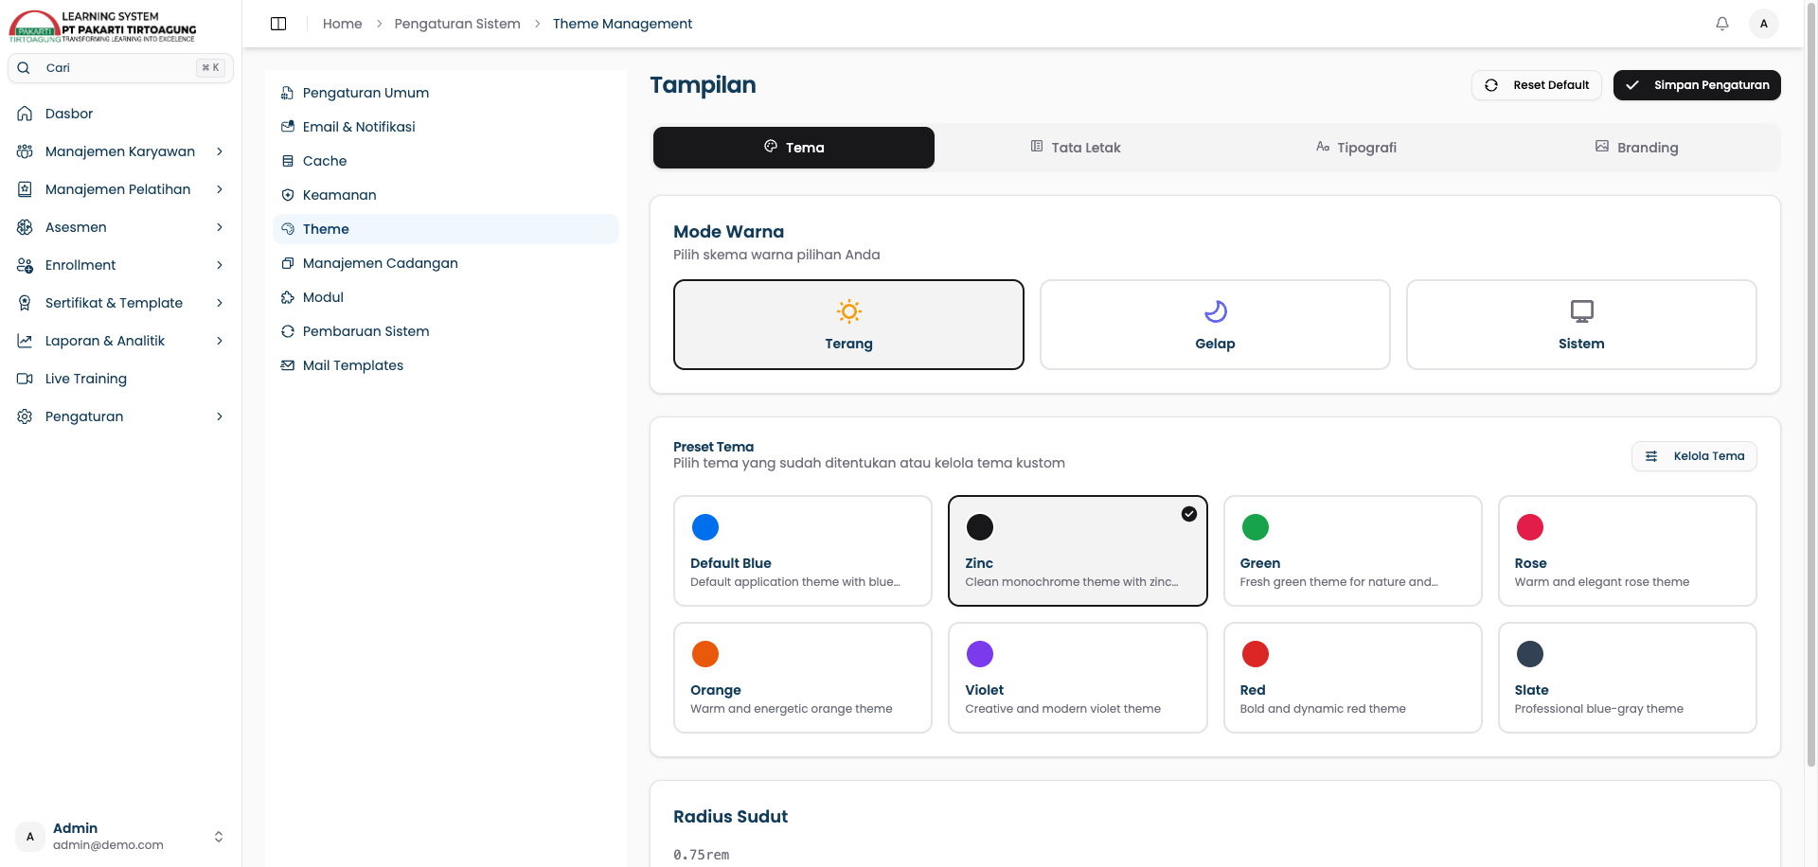
Task: Click the Sertifikat & Template badge icon
Action: pos(25,303)
